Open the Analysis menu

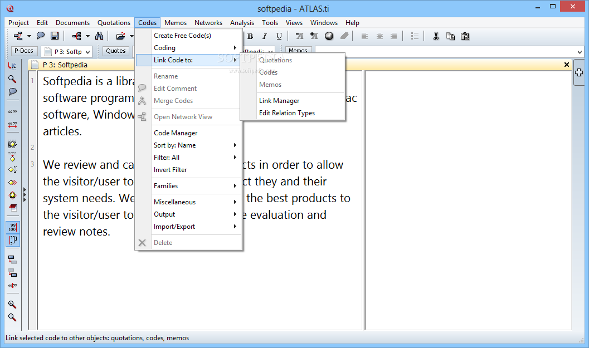pos(242,22)
